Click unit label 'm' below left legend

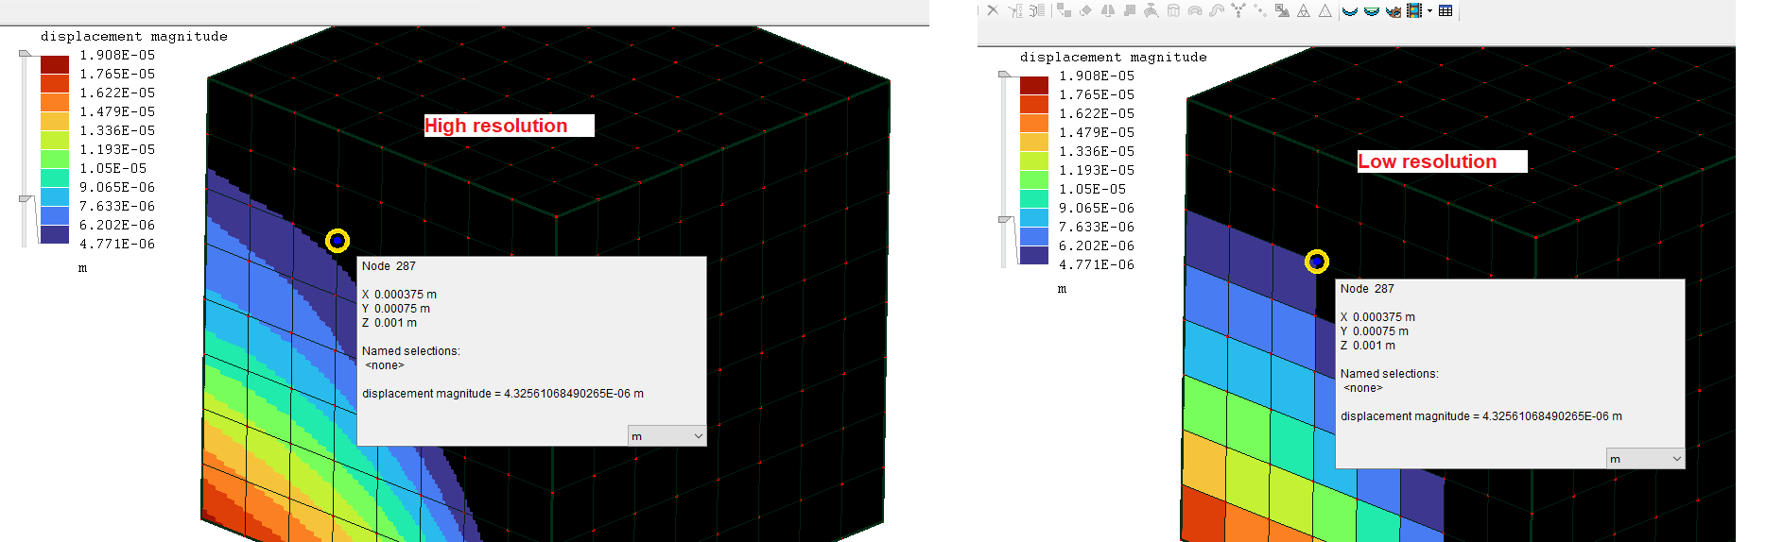pos(82,268)
